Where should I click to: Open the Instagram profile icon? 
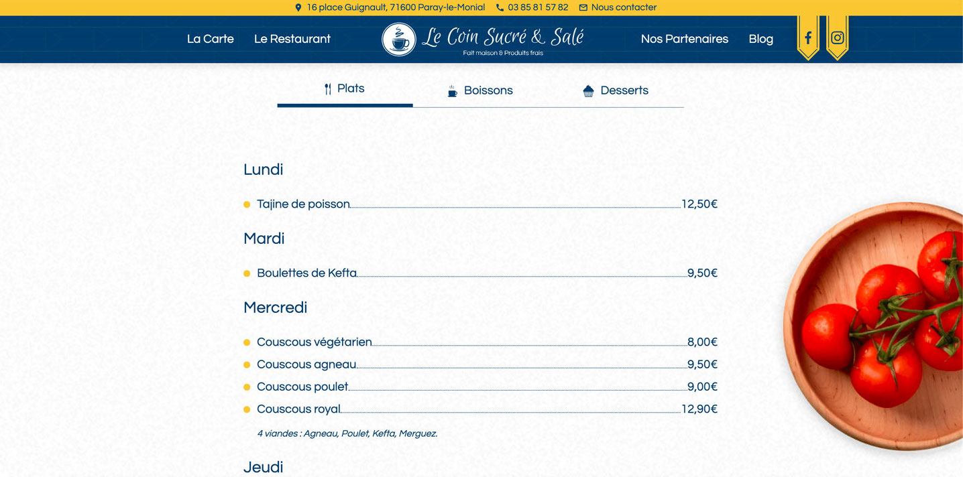point(837,38)
